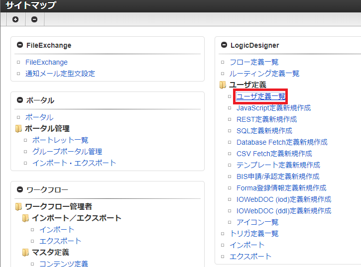
Task: Open REST定義新規作成 link
Action: pyautogui.click(x=266, y=119)
